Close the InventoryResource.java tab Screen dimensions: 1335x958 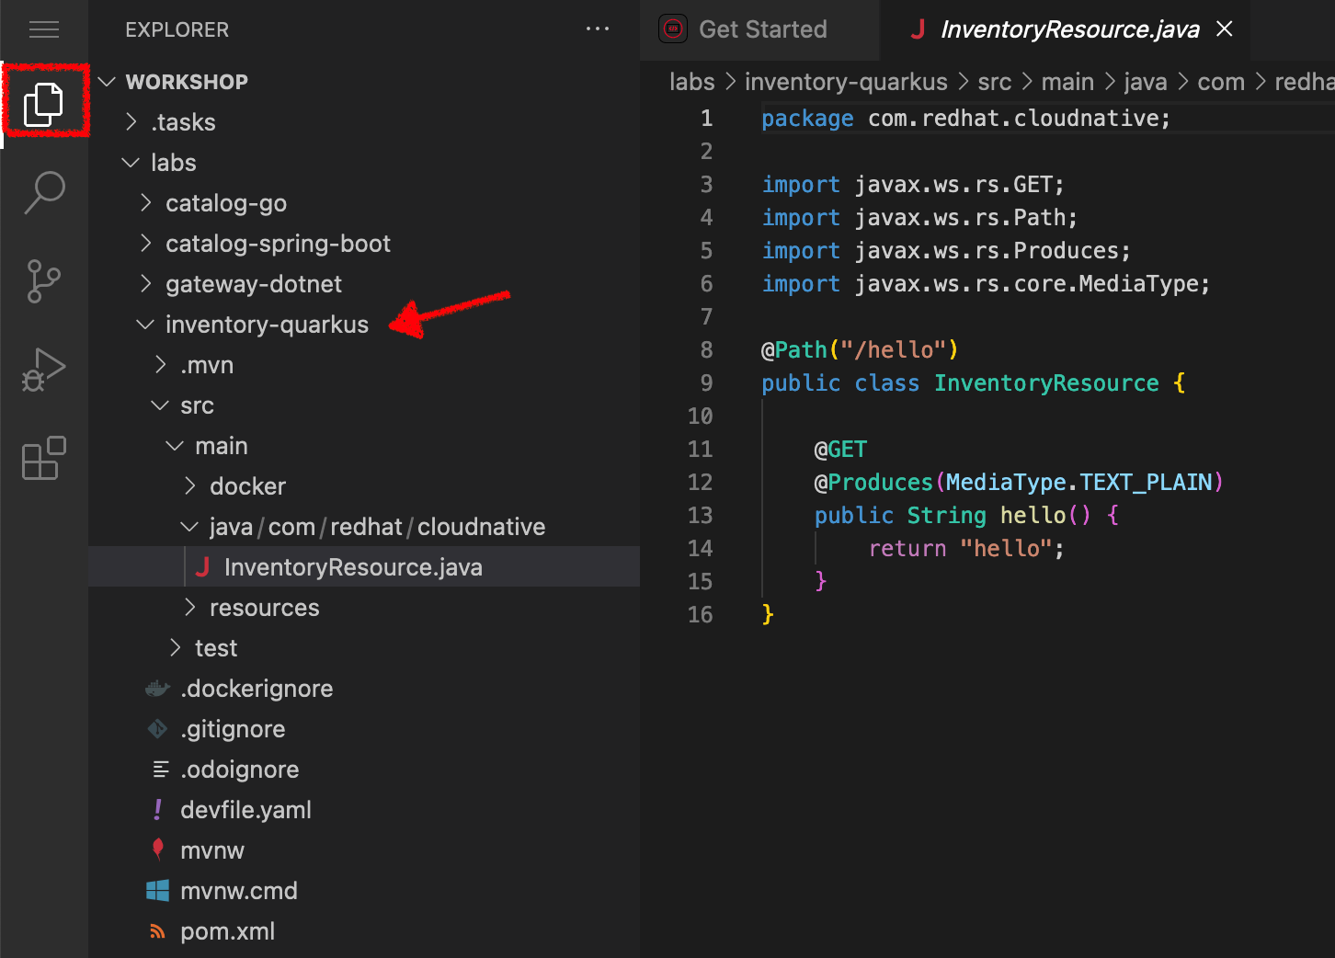(x=1225, y=29)
